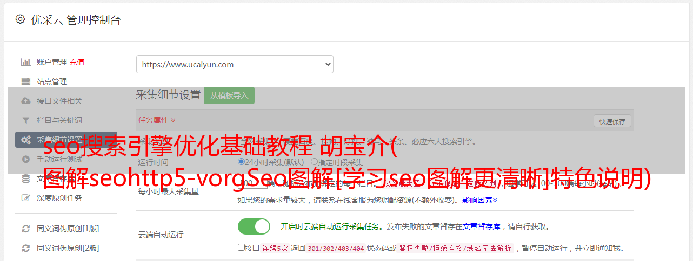The width and height of the screenshot is (693, 261).
Task: Click the refresh icon for 同义词伪原创[2版]
Action: click(x=25, y=248)
